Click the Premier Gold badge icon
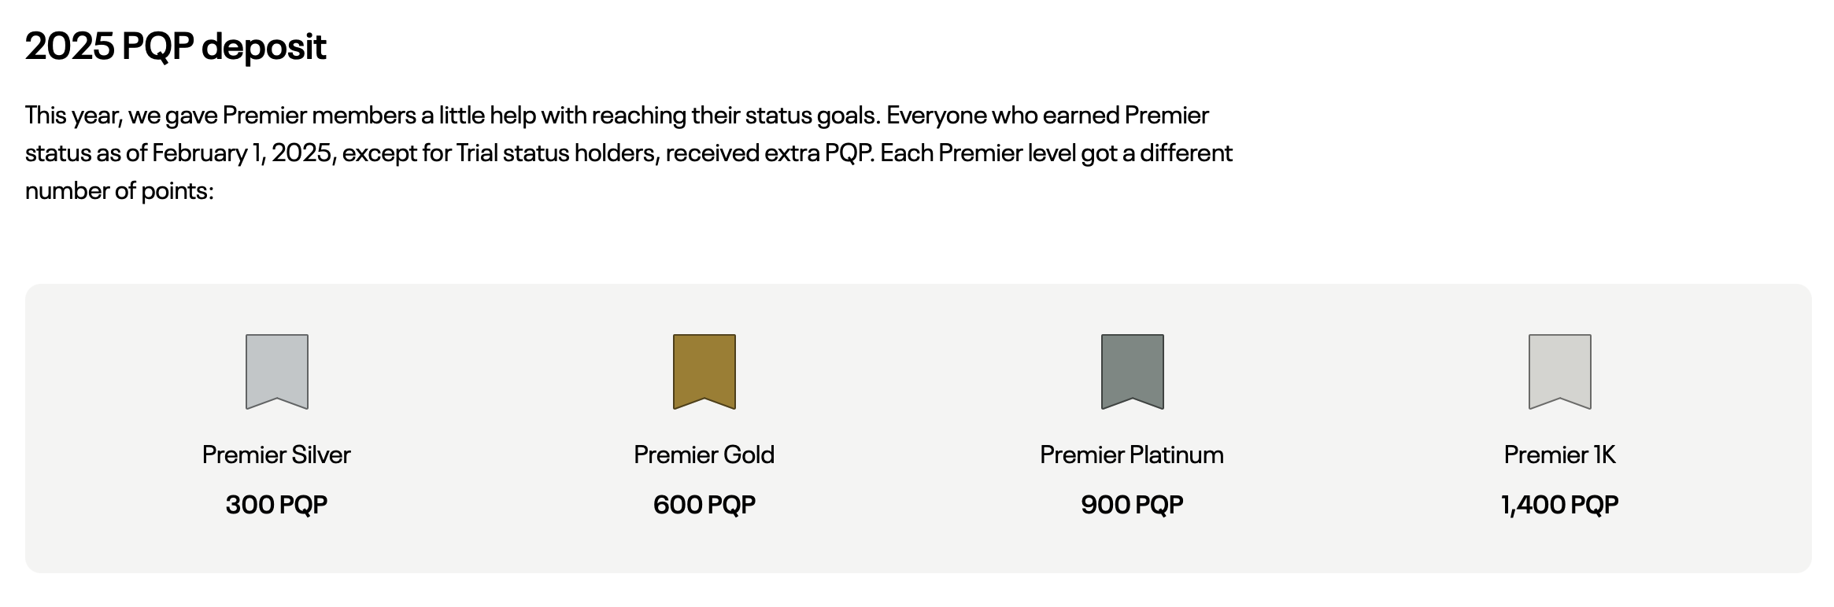Screen dimensions: 1834x607 [x=704, y=370]
